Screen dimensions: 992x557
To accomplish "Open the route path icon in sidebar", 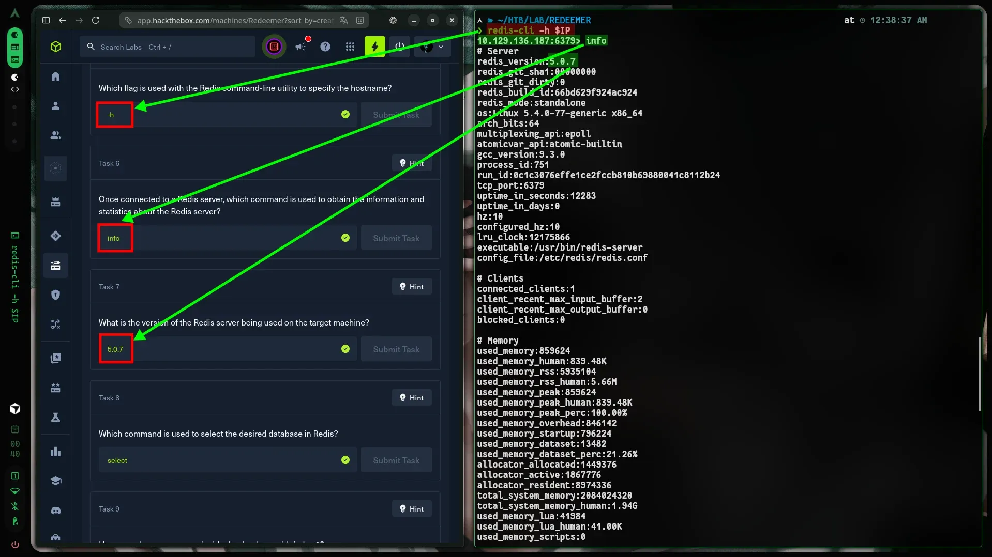I will point(56,324).
